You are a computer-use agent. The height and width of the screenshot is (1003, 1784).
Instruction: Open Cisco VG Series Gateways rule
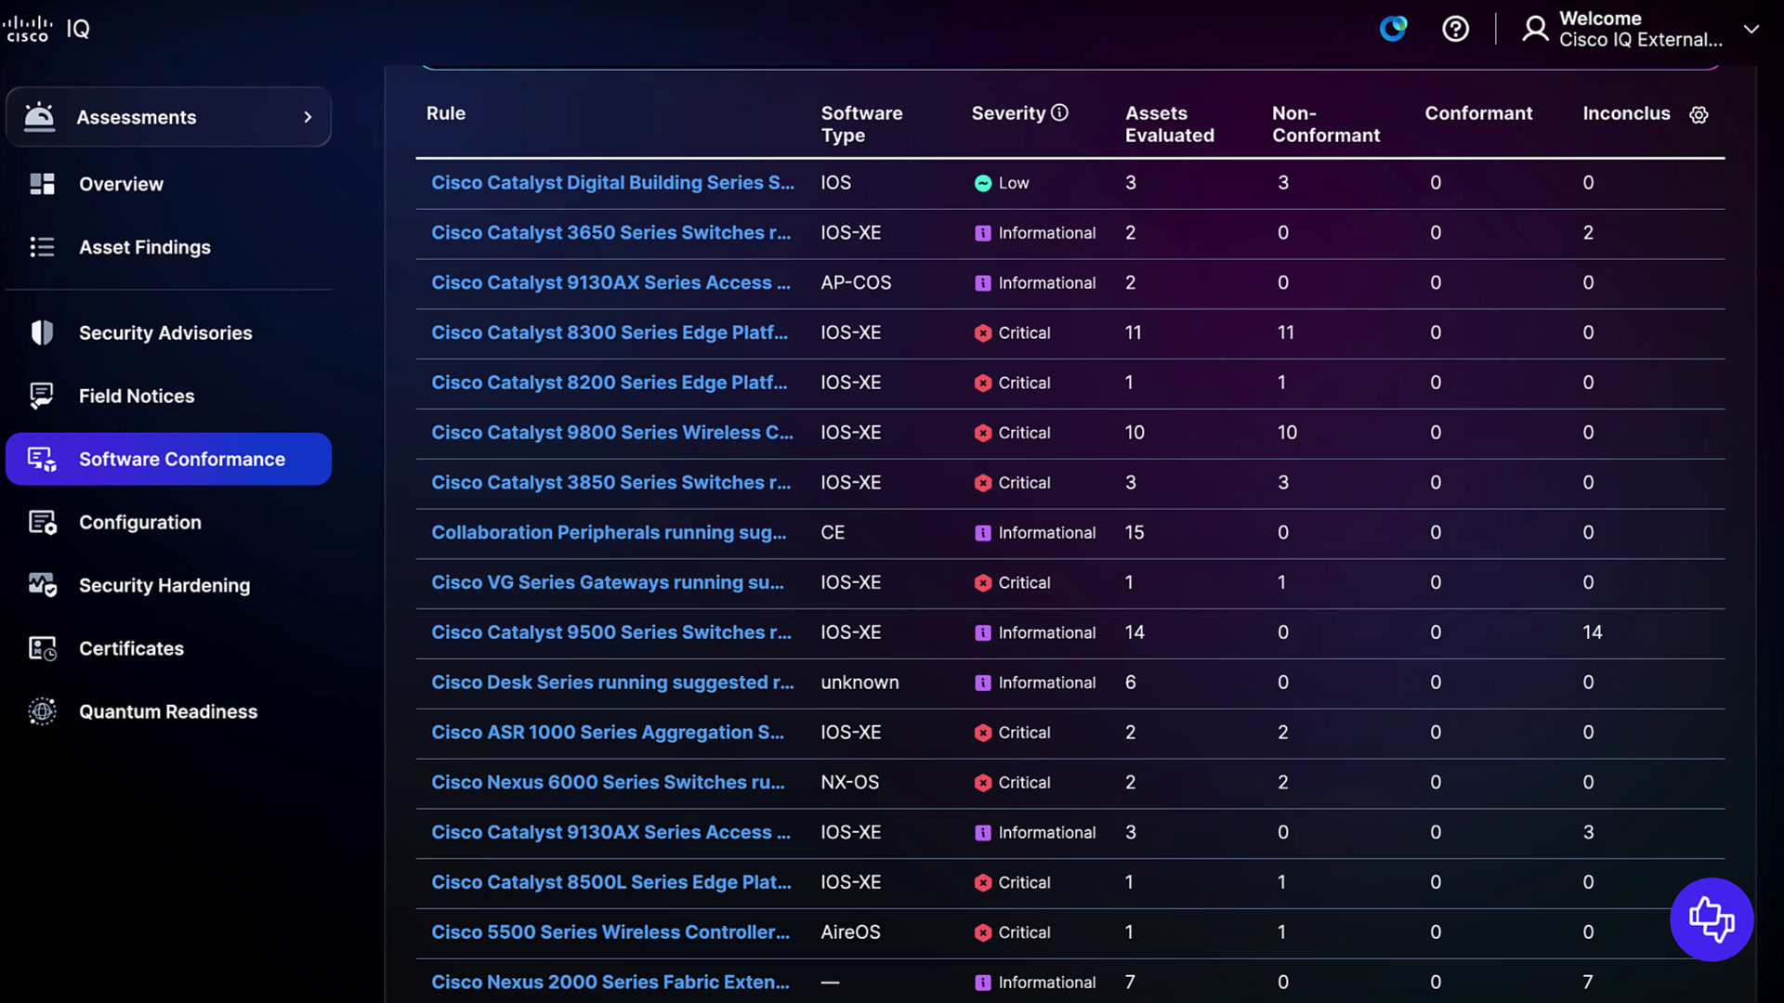click(x=608, y=582)
